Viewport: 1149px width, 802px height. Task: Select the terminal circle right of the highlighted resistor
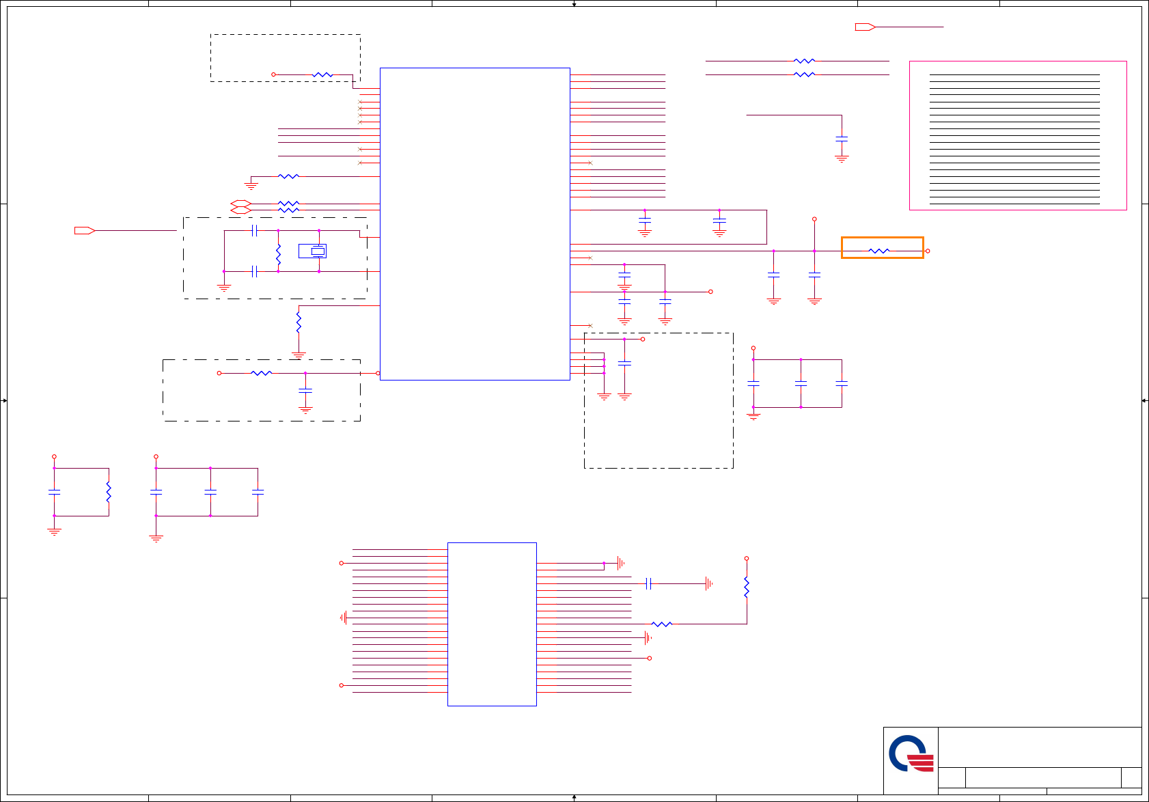[x=927, y=251]
